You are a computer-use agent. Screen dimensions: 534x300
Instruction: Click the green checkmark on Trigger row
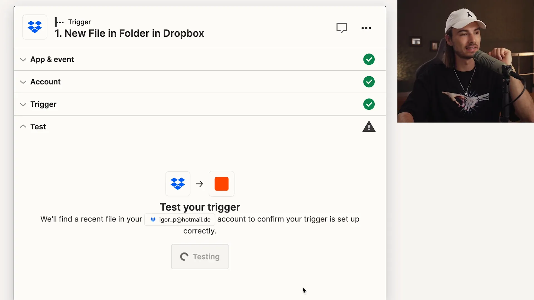point(369,104)
